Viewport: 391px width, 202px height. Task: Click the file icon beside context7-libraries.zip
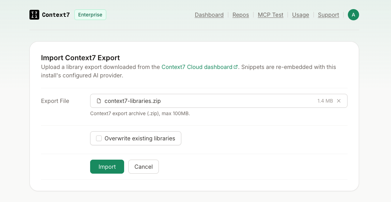pos(99,101)
